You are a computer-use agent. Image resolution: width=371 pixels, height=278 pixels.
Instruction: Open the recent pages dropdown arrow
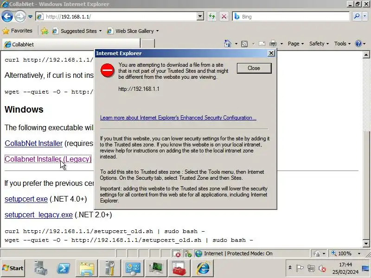[x=30, y=17]
